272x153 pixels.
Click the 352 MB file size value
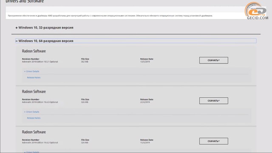pyautogui.click(x=85, y=62)
